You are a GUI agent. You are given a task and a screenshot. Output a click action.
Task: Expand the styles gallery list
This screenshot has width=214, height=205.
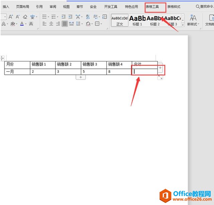pyautogui.click(x=183, y=24)
